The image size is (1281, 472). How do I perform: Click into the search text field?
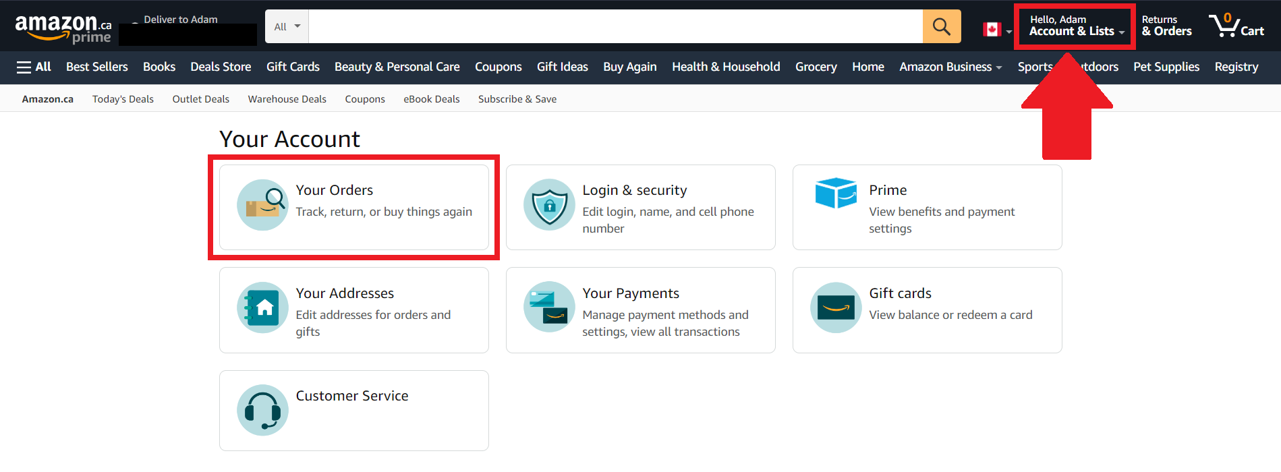click(616, 26)
